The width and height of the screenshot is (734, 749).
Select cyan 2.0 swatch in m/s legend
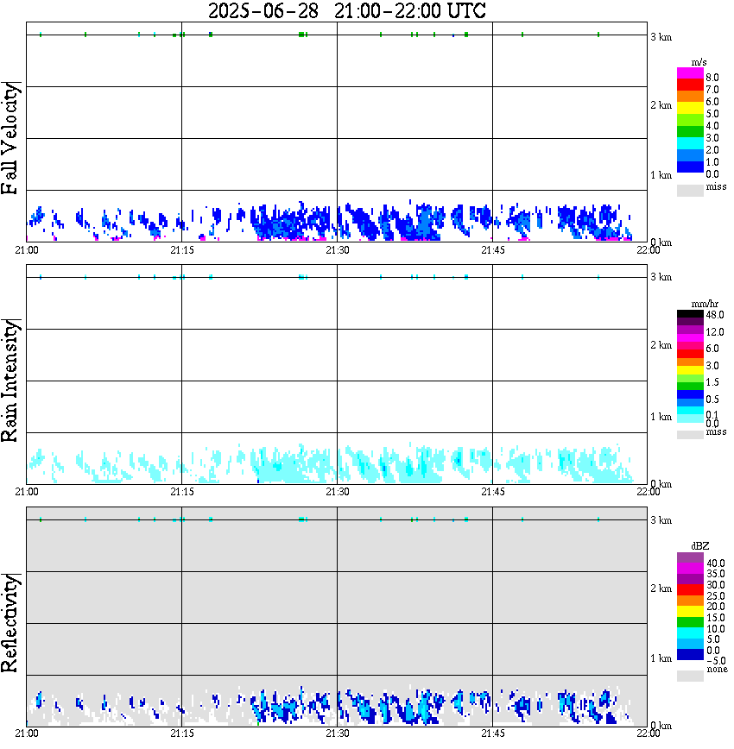690,143
